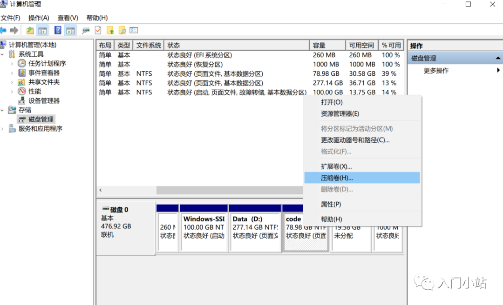This screenshot has width=503, height=305.
Task: Select the 恢复分区 volume row
Action: (x=250, y=65)
